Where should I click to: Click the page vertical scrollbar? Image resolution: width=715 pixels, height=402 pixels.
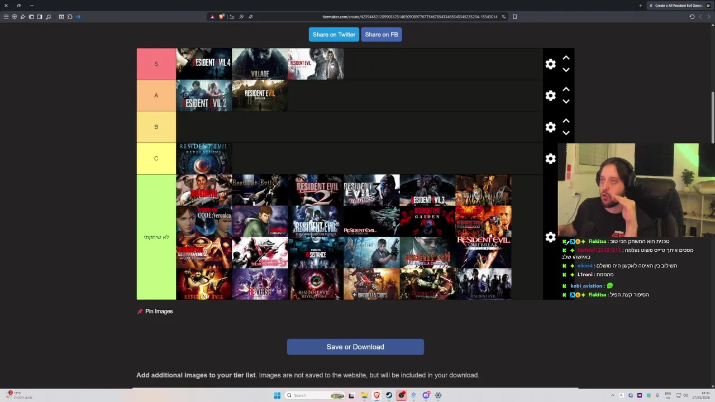[712, 117]
